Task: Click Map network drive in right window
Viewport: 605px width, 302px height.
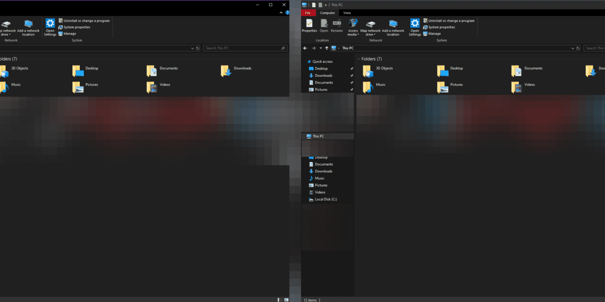Action: (x=370, y=28)
